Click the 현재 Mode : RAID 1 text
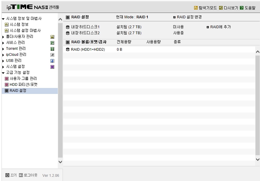260x181 pixels. 132,17
